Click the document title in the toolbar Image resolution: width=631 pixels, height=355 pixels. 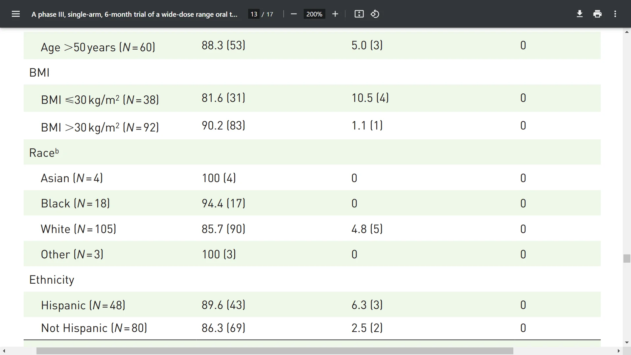134,14
